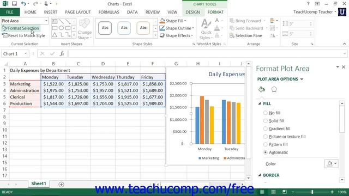Apply the first Abc shape style
Viewport: 349px width, 196px height.
tap(105, 28)
